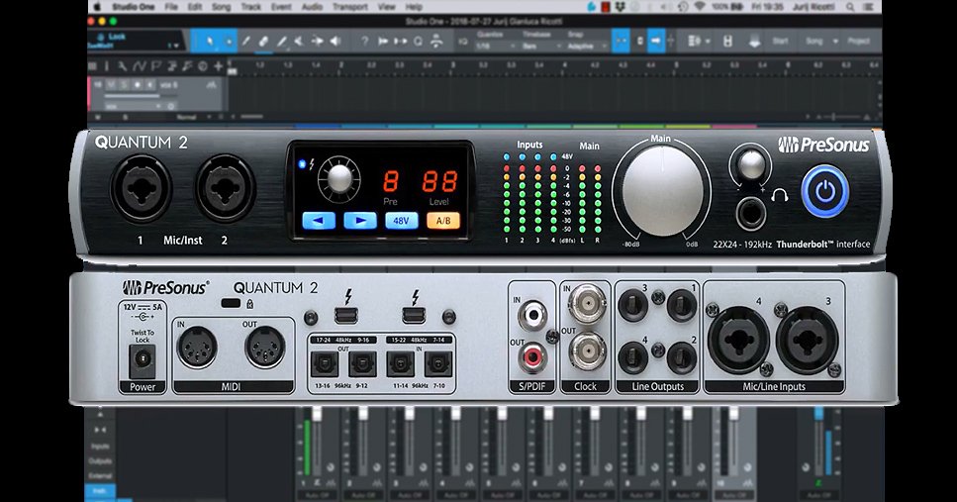
Task: Toggle 48V phantom power button
Action: point(402,220)
